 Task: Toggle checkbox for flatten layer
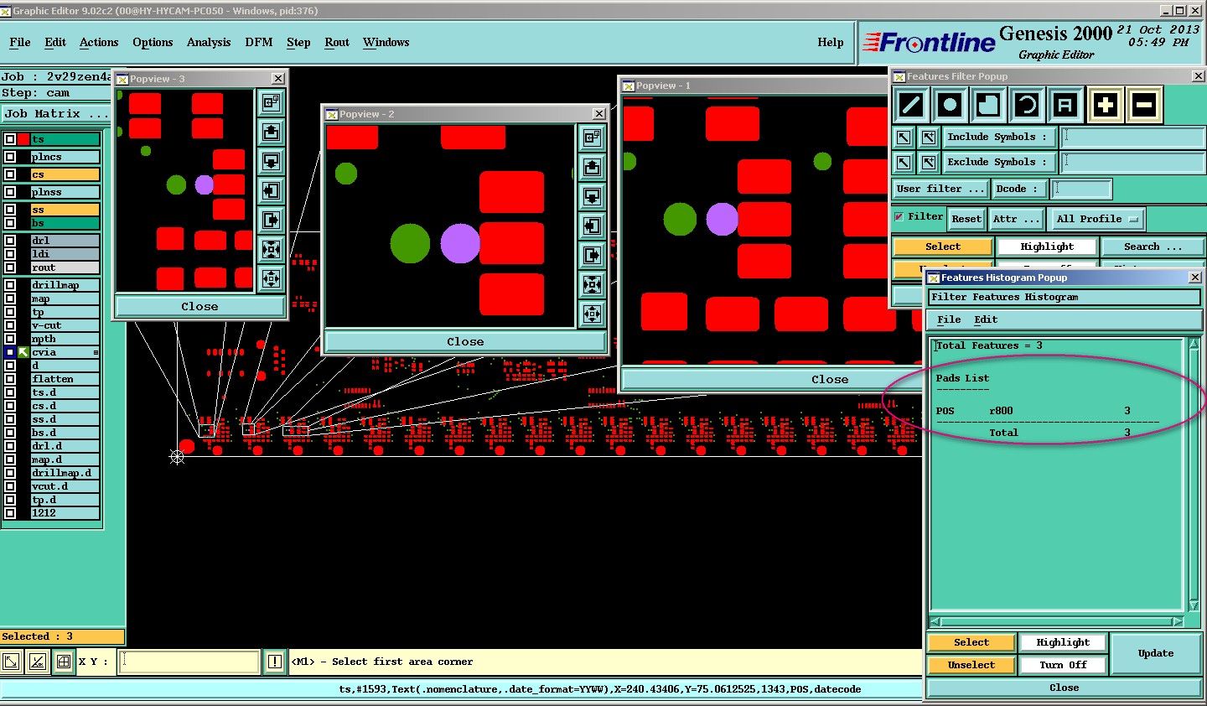pos(10,379)
